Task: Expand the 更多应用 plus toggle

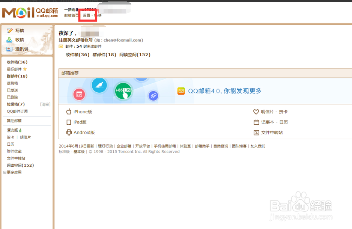Action: (5, 172)
